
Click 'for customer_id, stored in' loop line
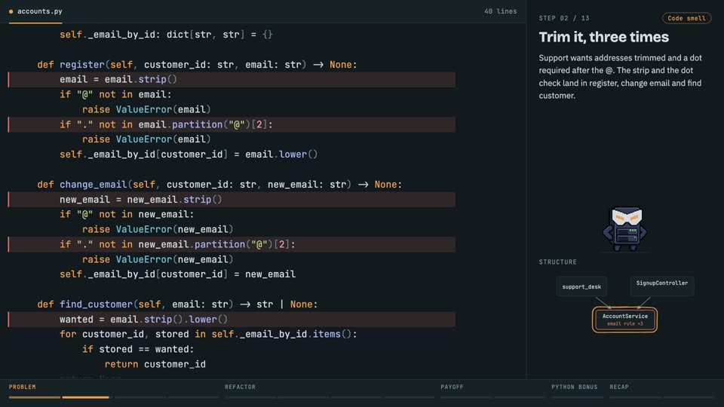point(208,334)
